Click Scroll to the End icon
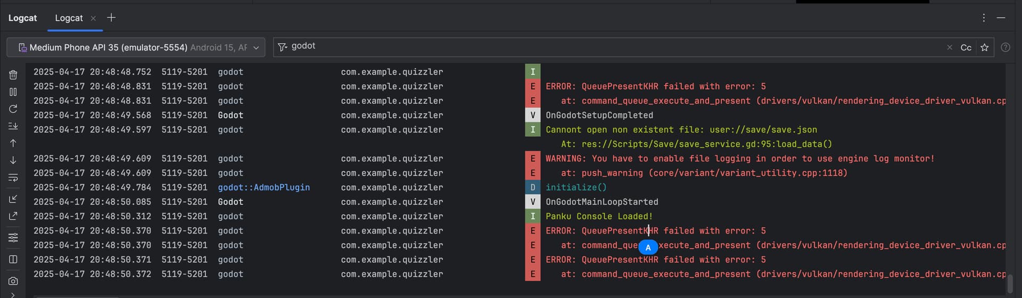This screenshot has width=1022, height=298. click(13, 126)
